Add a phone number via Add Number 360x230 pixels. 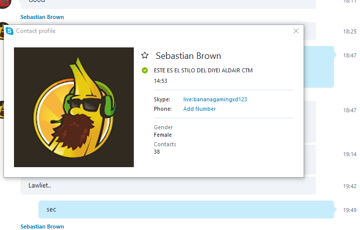click(199, 109)
